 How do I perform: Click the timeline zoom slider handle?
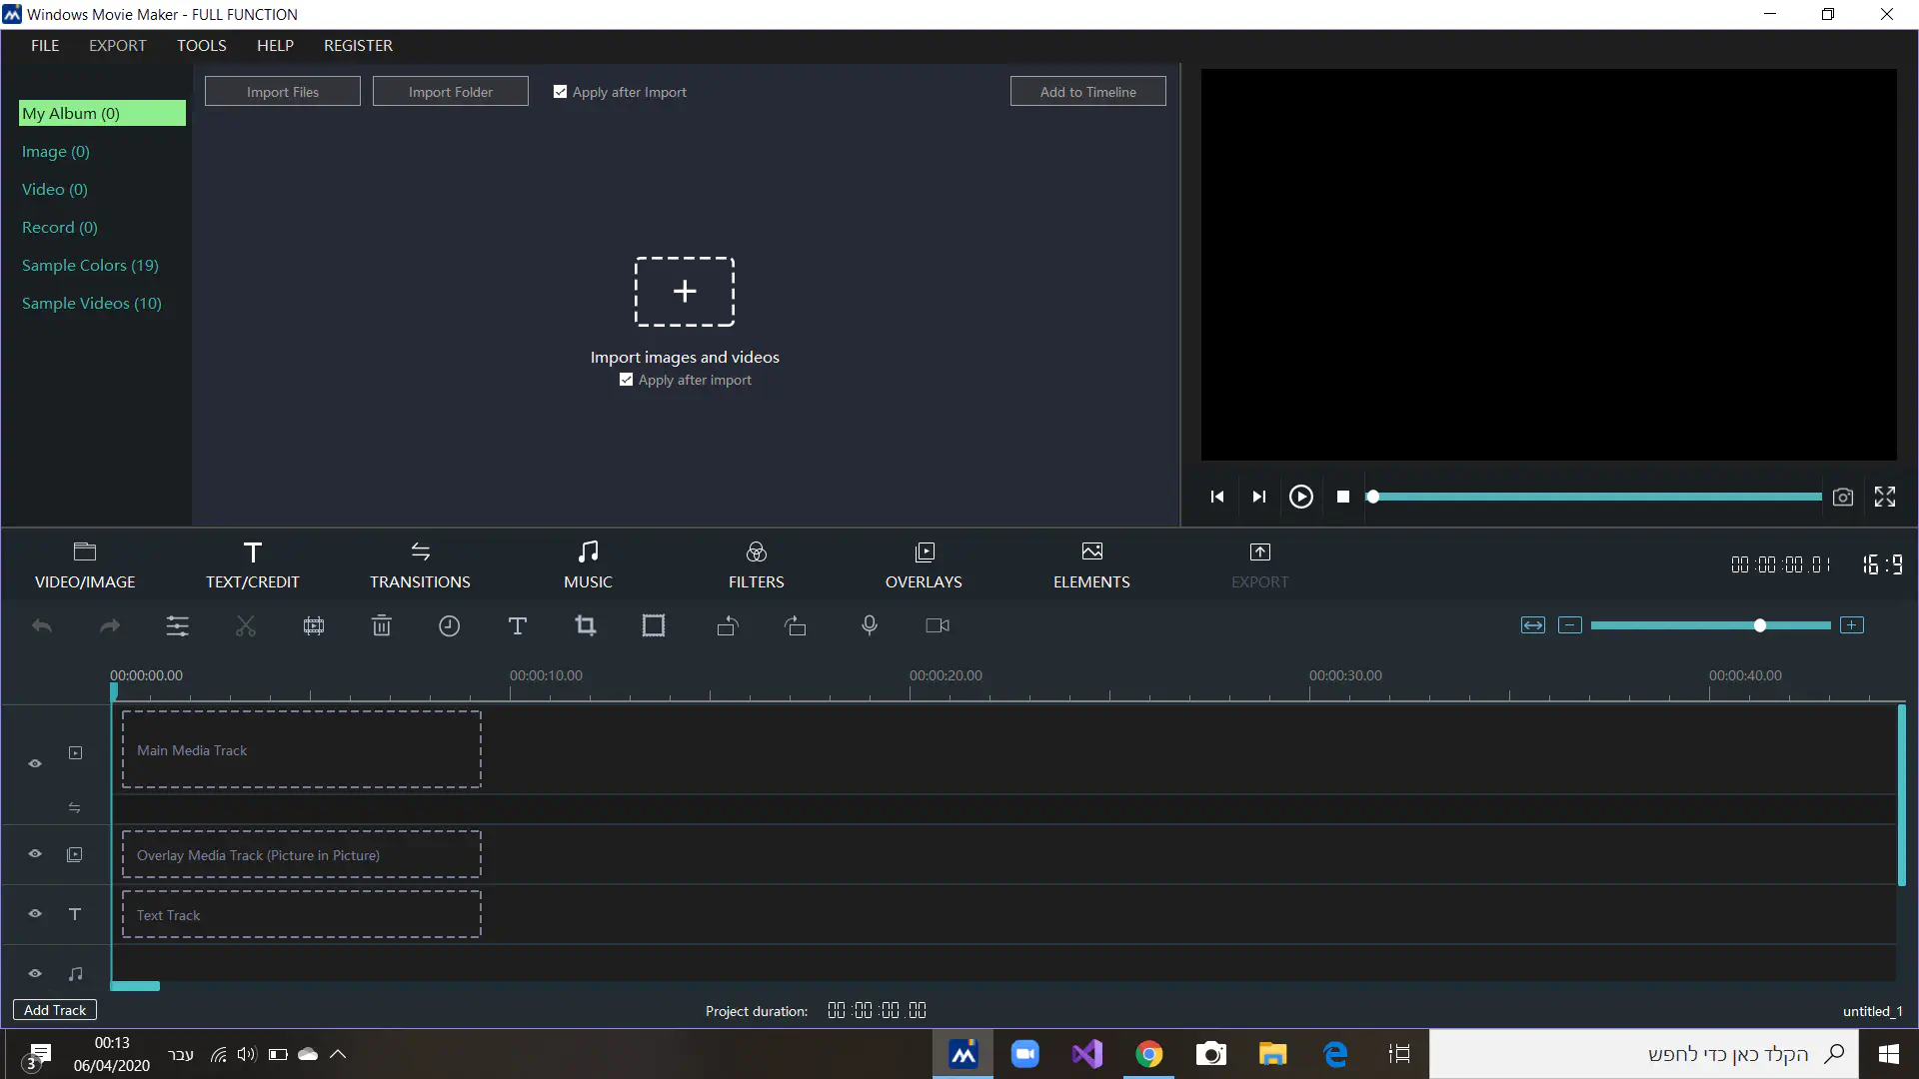1760,625
